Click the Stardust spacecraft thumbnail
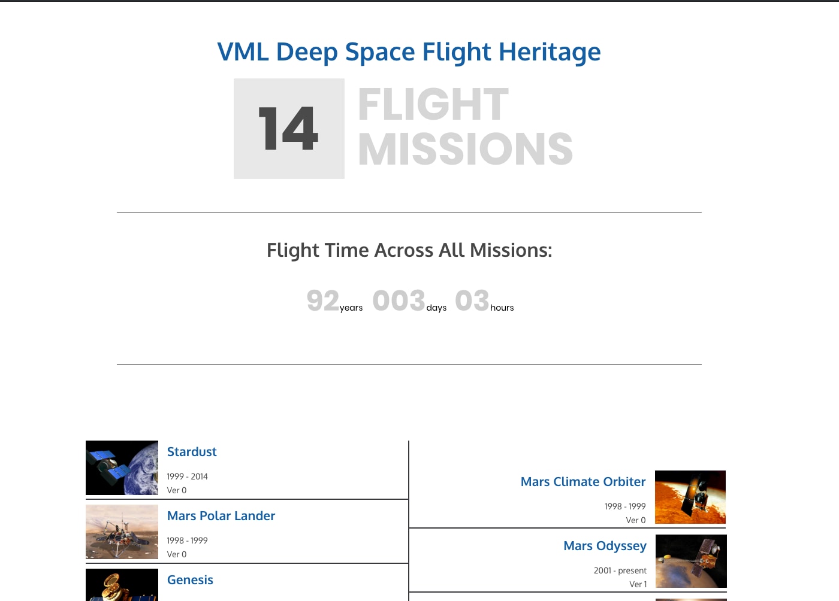839x601 pixels. coord(122,468)
